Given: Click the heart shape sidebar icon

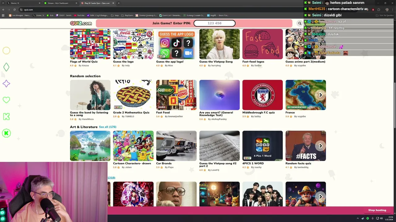Looking at the screenshot, I should coord(6,100).
